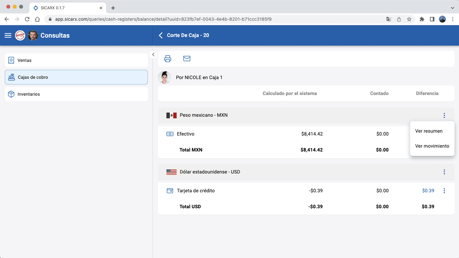Collapse the left sidebar panel chevron
The height and width of the screenshot is (258, 459).
tap(153, 55)
